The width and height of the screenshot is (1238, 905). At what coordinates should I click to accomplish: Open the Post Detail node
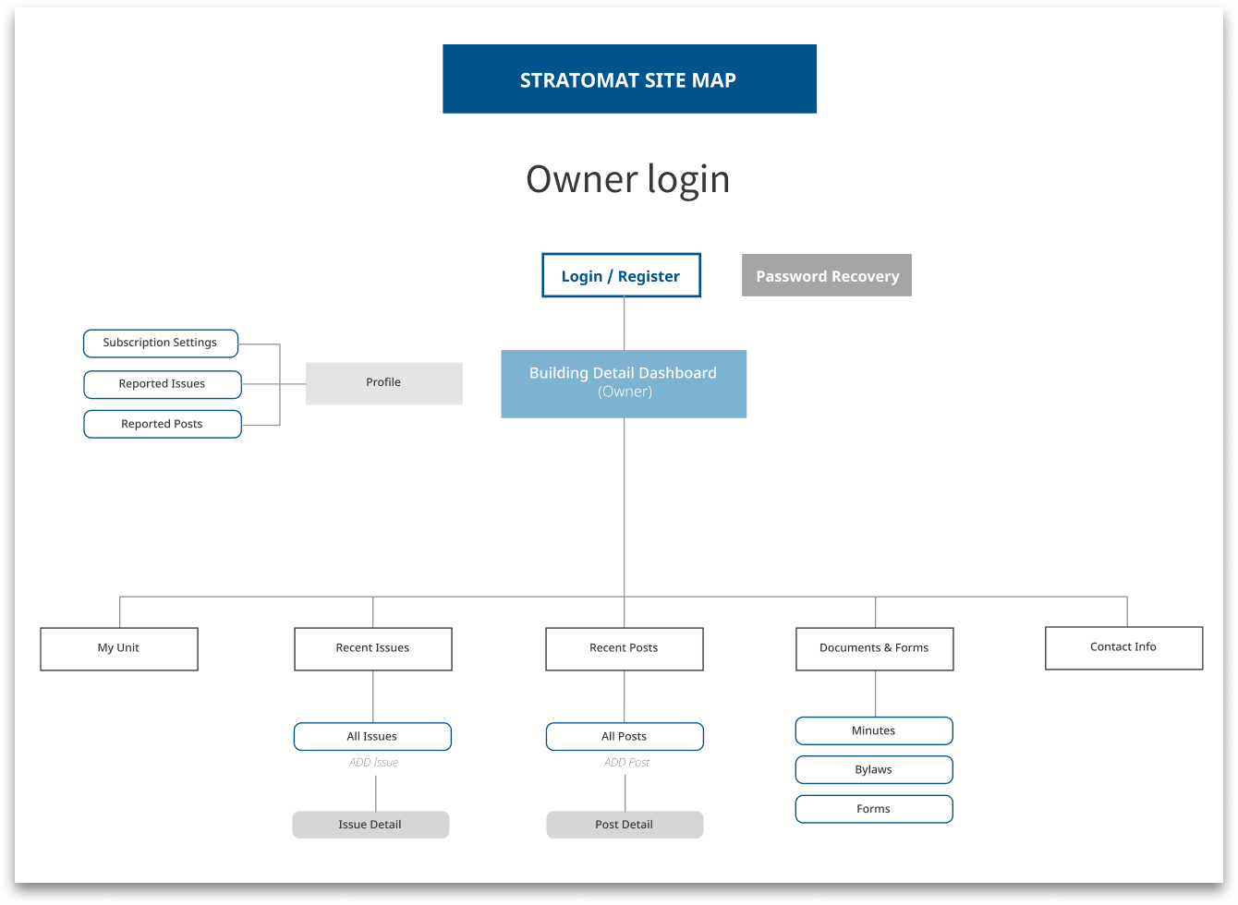click(x=624, y=825)
